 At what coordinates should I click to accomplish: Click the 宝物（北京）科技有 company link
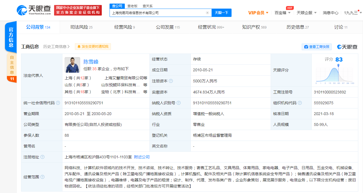[x=121, y=92]
